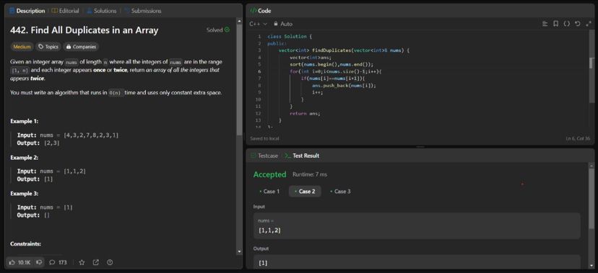
Task: Select Case 2 in test results
Action: click(305, 192)
